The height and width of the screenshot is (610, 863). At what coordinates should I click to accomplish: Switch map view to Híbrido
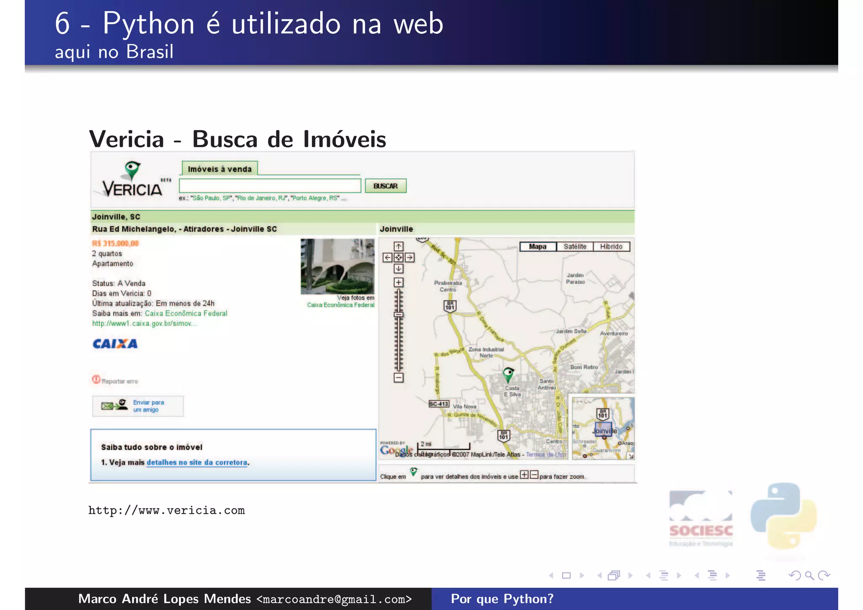pos(611,247)
